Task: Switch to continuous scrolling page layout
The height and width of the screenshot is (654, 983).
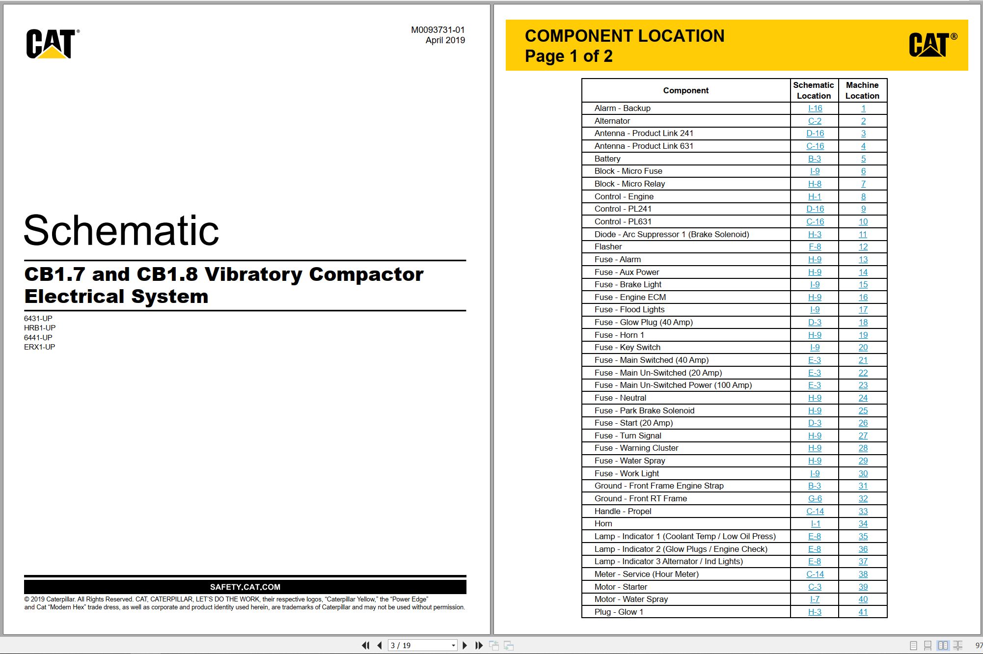Action: pos(928,646)
